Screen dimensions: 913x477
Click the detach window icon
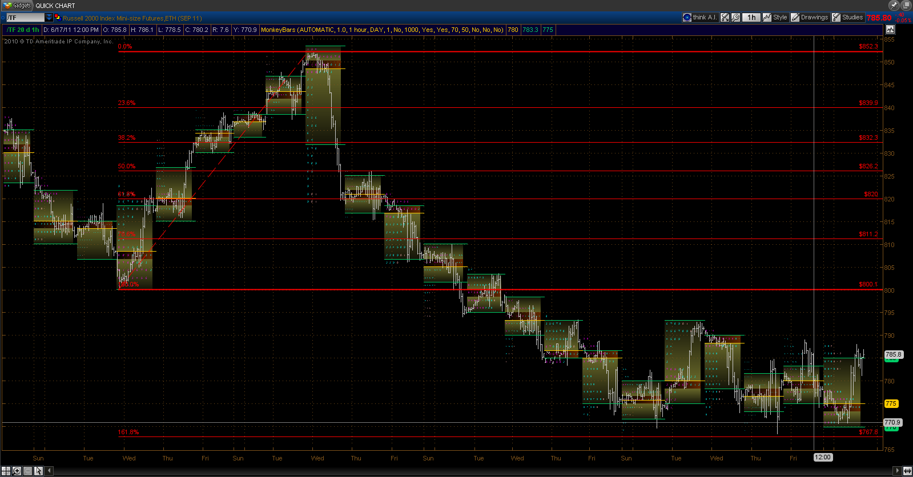(x=906, y=5)
